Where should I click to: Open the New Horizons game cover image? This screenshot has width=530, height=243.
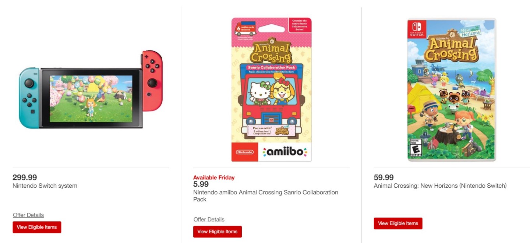click(x=452, y=89)
